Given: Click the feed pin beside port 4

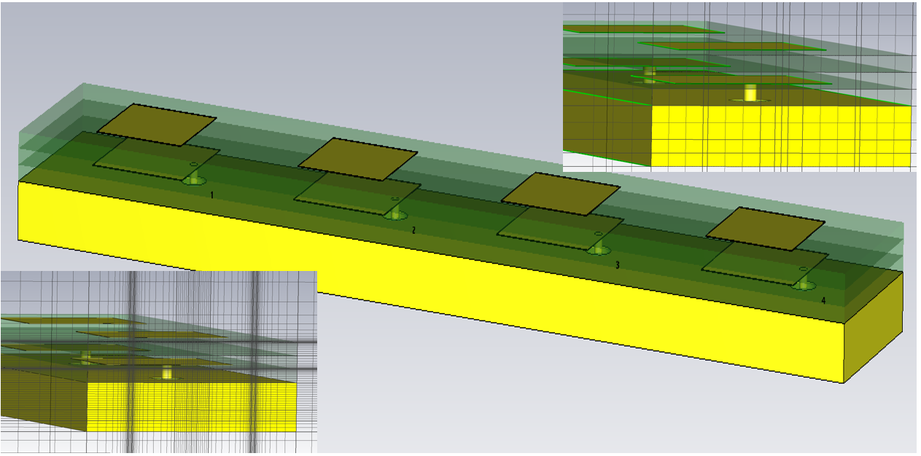Looking at the screenshot, I should pyautogui.click(x=804, y=281).
